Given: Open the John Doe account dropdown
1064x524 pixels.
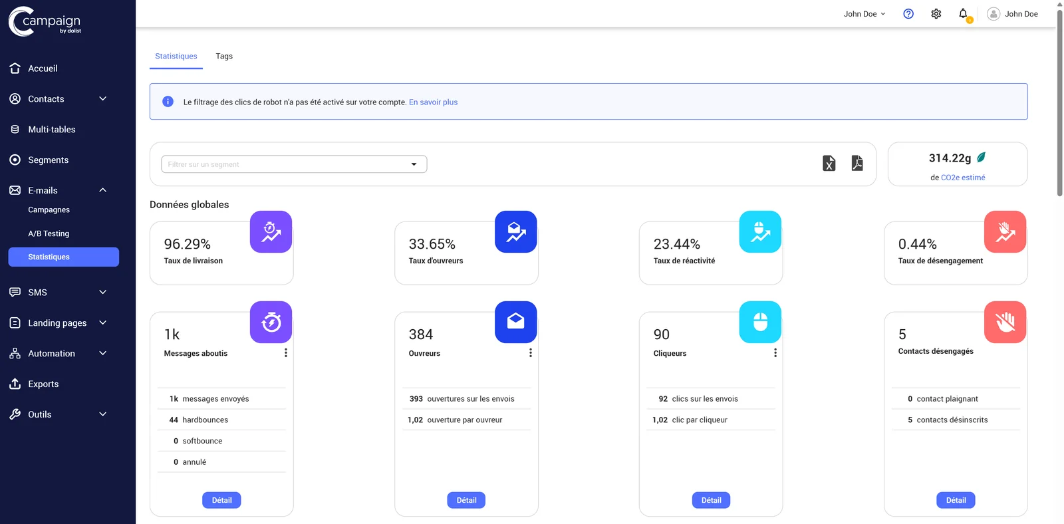Looking at the screenshot, I should [x=864, y=14].
